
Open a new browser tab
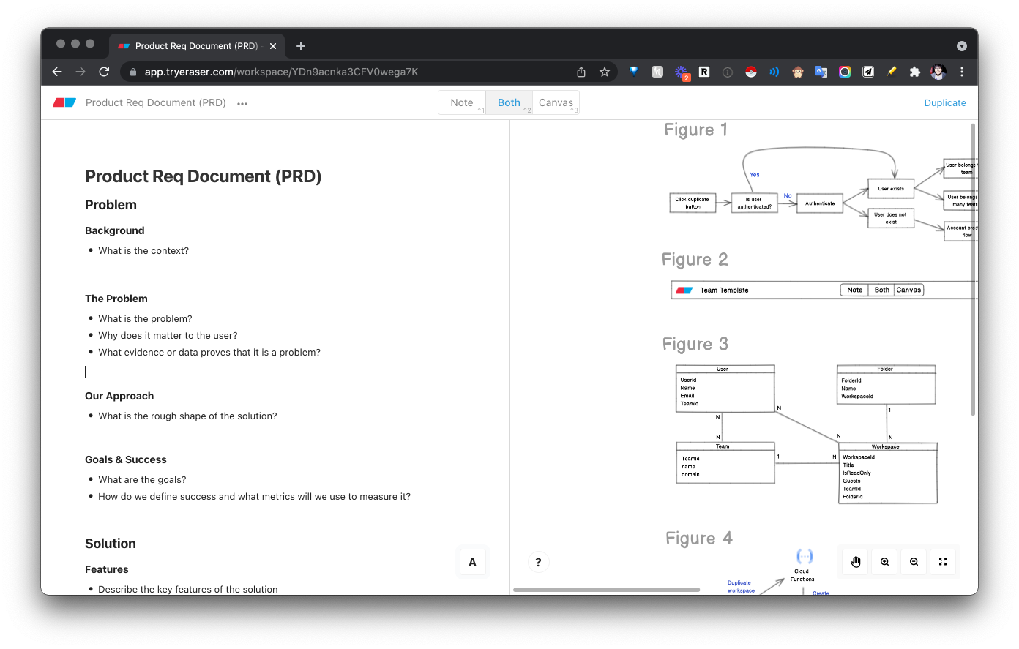coord(301,46)
